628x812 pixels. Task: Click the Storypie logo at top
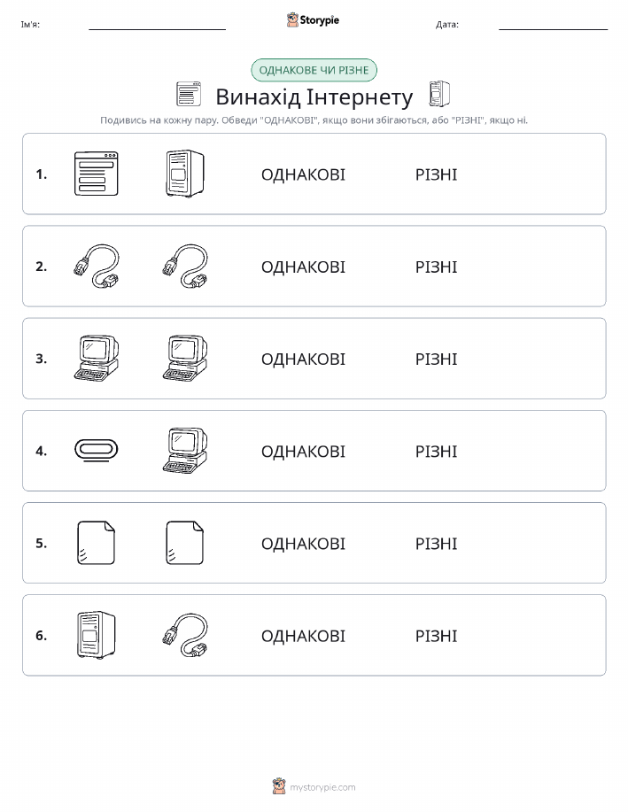point(313,20)
